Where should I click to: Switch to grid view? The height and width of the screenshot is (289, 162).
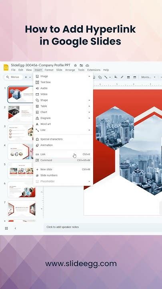[6, 228]
